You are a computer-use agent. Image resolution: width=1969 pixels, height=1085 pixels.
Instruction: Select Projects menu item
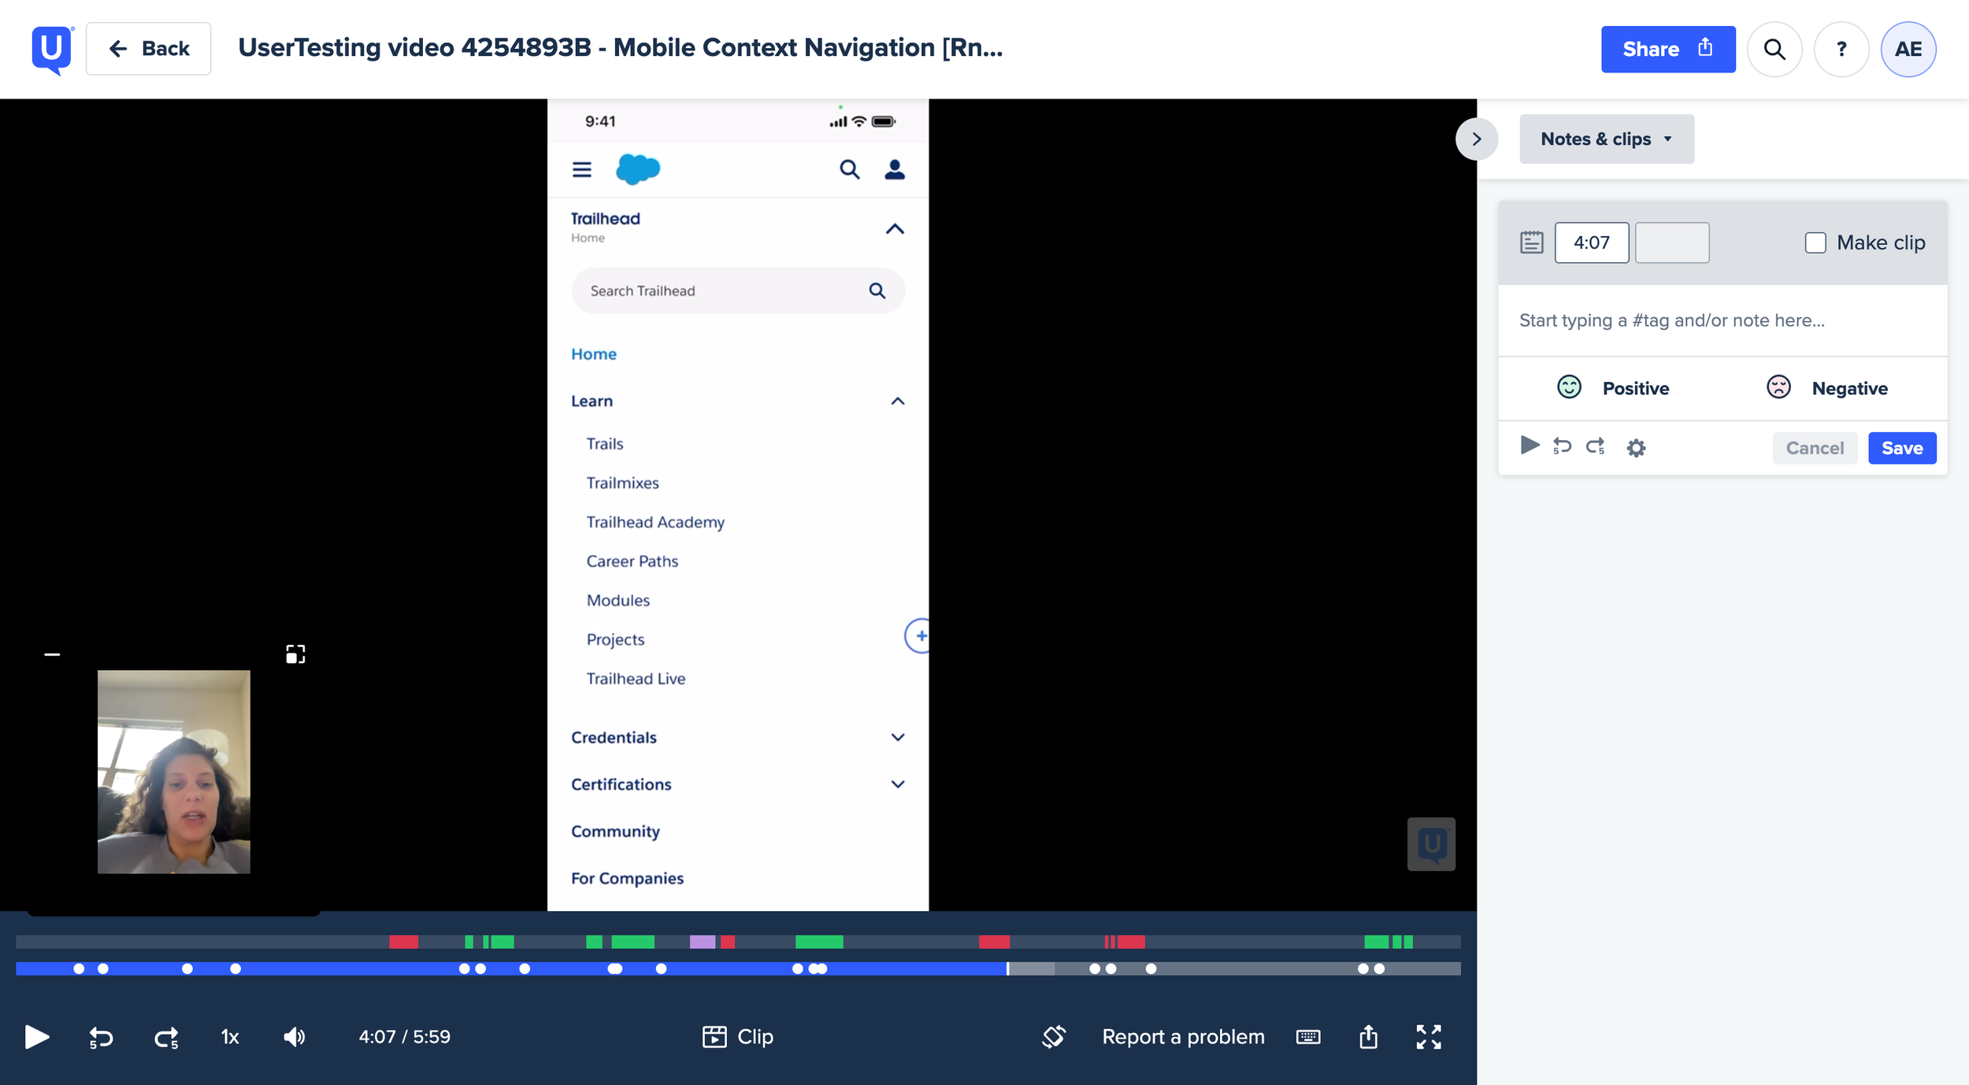pyautogui.click(x=615, y=639)
